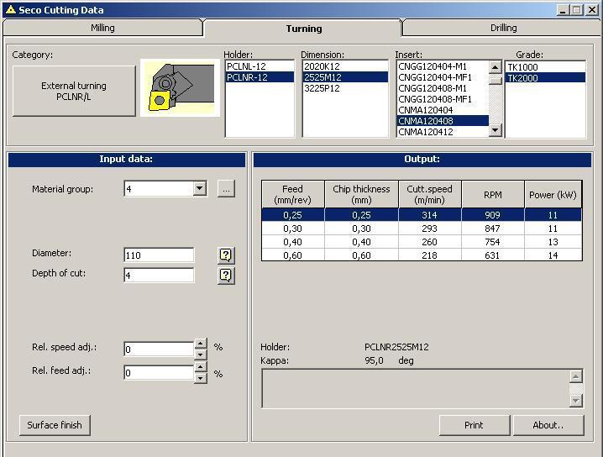Click Insert list scroll up arrow
Screen dimensions: 603x457
click(x=496, y=67)
